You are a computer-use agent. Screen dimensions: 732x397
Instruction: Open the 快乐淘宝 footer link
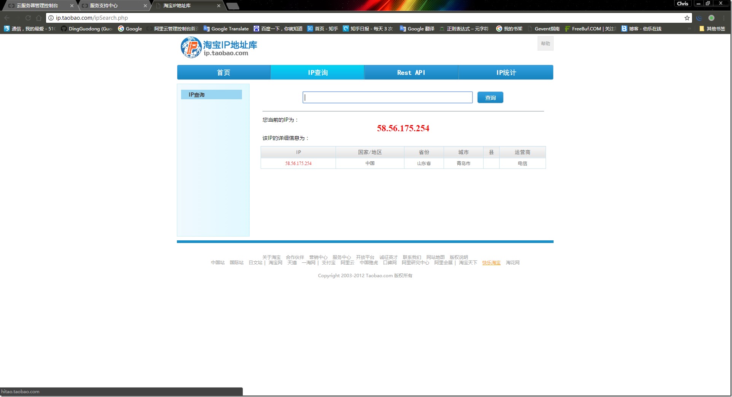point(491,262)
